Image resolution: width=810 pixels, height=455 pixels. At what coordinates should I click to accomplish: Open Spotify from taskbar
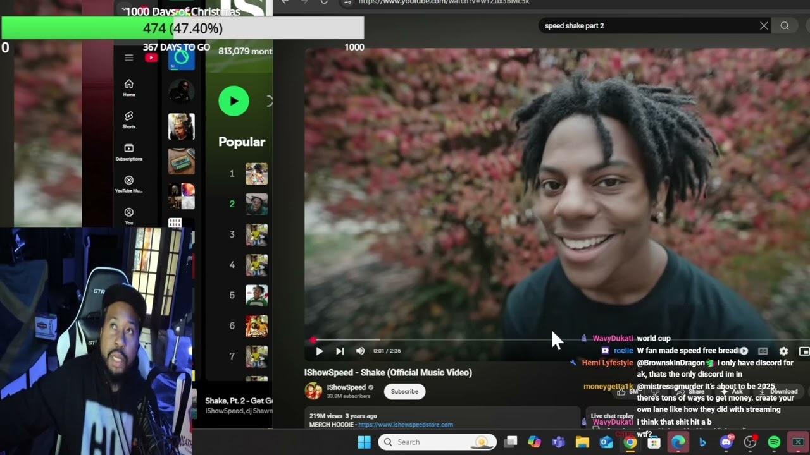point(774,442)
